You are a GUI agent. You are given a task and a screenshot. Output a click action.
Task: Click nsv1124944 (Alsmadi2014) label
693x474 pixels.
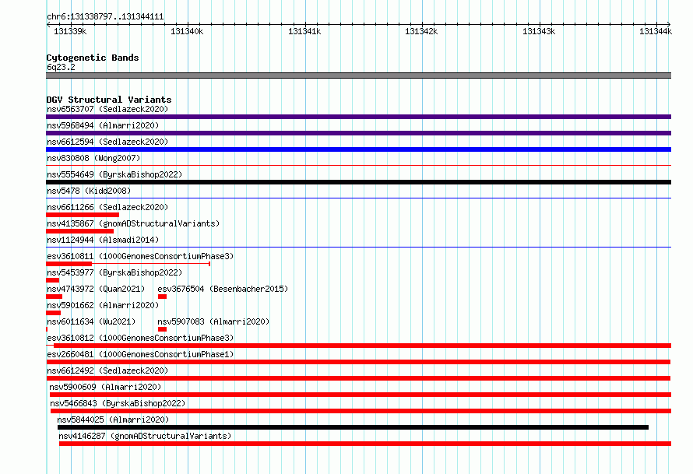pos(103,240)
